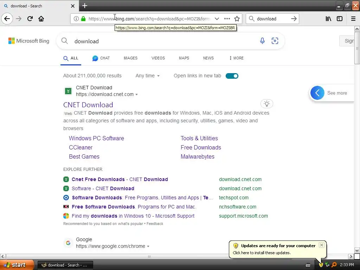Expand the 'Any time' filter dropdown
This screenshot has height=270, width=360.
click(147, 76)
